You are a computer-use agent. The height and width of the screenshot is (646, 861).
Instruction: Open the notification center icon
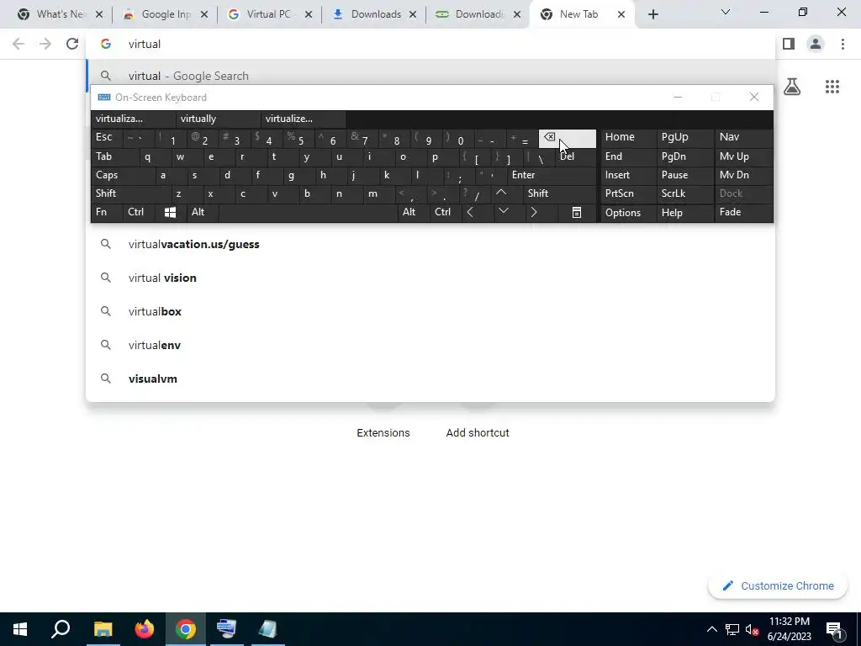pos(835,629)
